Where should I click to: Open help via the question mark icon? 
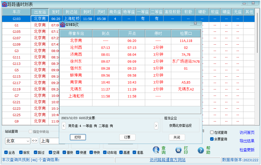[x=201, y=150]
